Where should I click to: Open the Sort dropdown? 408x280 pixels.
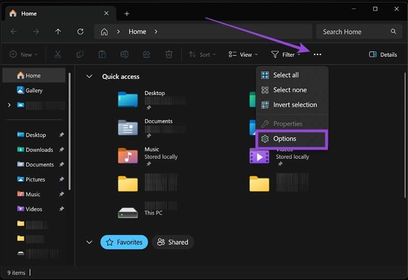[x=202, y=54]
